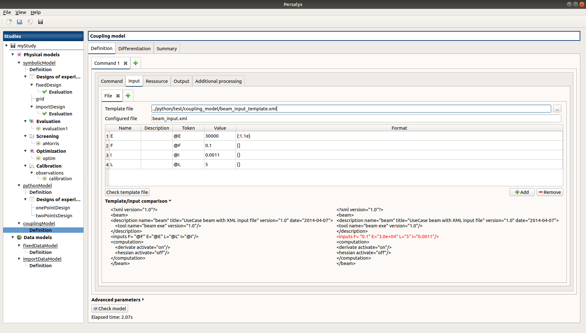Browse for template file with ellipsis button
The height and width of the screenshot is (333, 586).
[557, 109]
